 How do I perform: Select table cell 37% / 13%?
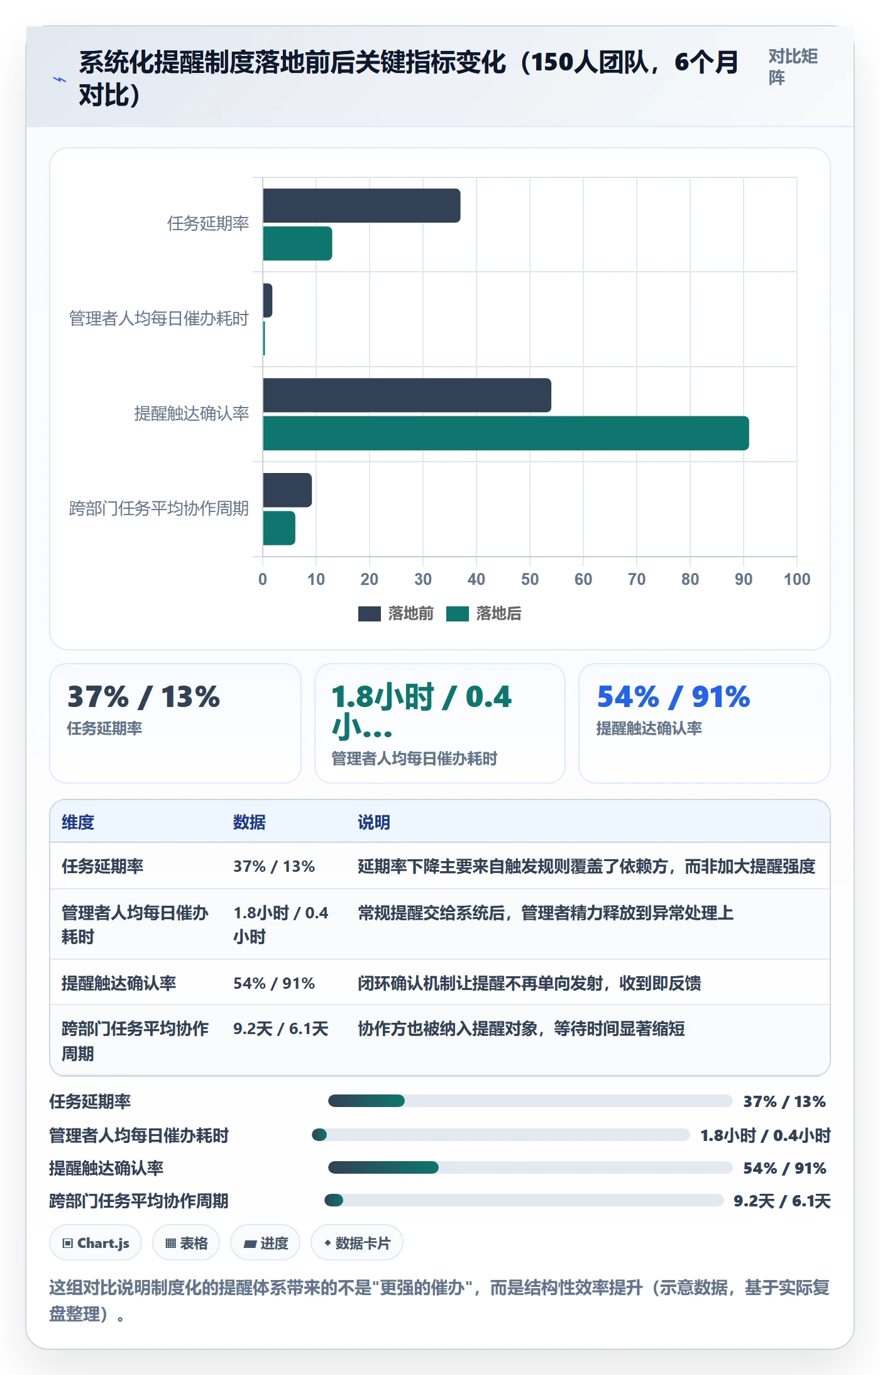coord(274,866)
